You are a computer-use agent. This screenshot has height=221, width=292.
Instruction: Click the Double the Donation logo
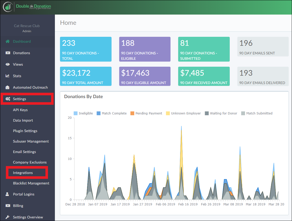click(27, 7)
